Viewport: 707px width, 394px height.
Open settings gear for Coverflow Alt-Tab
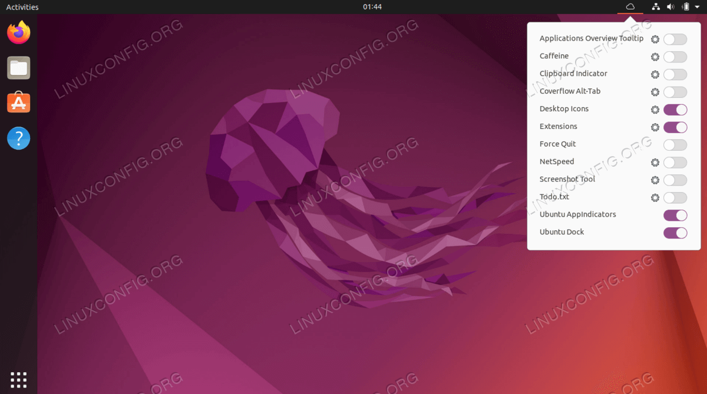click(x=655, y=92)
